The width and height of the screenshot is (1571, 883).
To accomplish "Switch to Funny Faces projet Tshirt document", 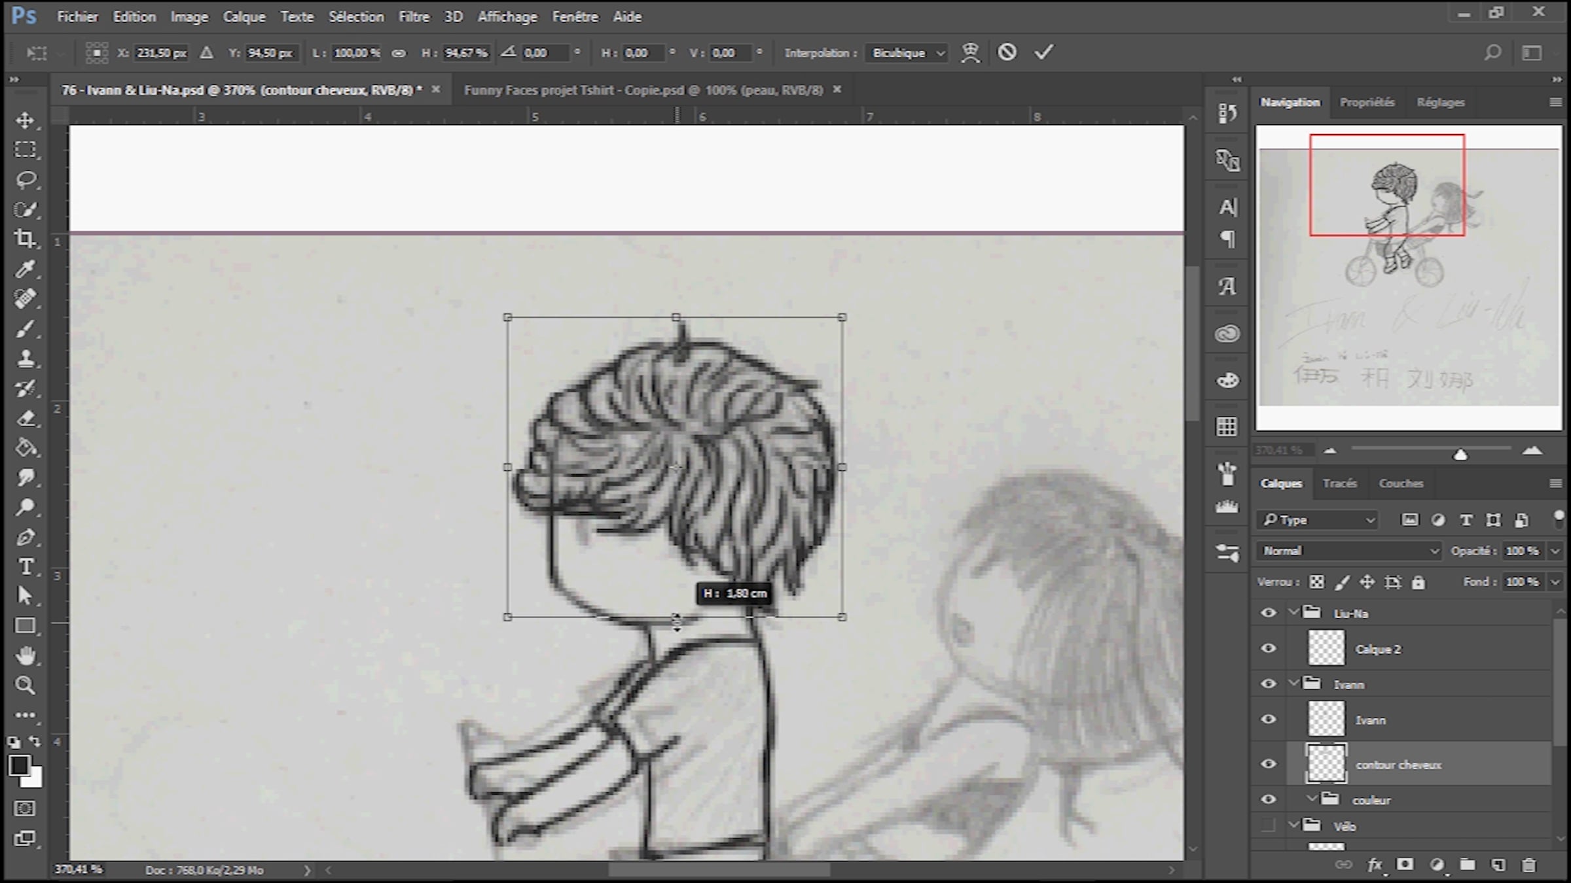I will (x=643, y=90).
